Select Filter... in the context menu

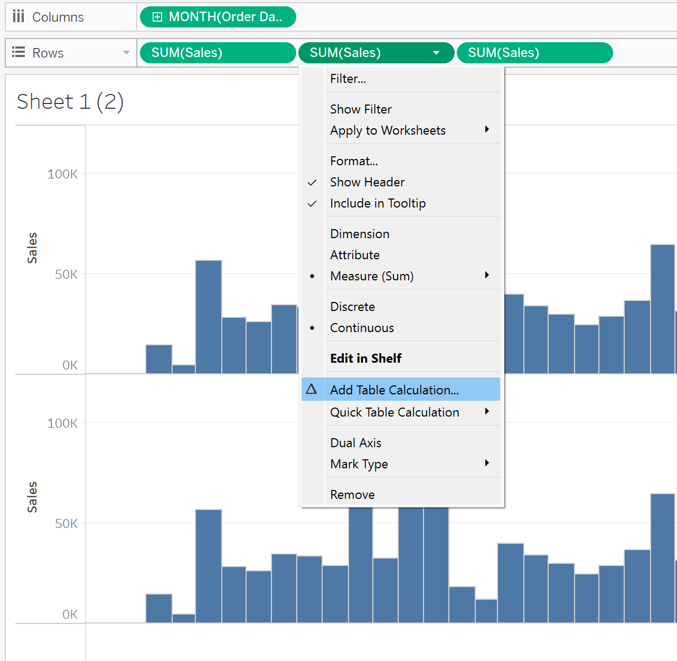tap(347, 79)
